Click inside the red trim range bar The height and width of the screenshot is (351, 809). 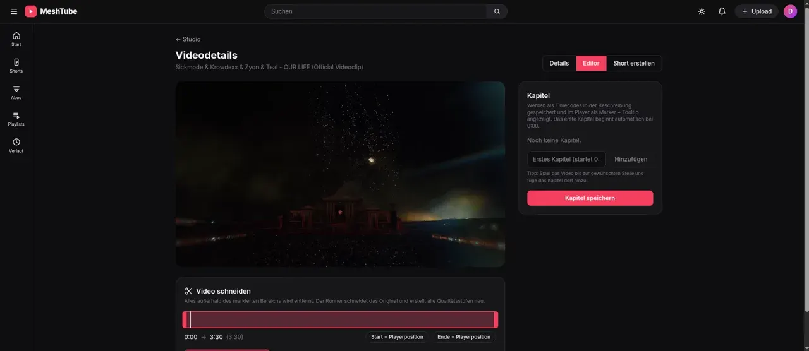pos(340,319)
